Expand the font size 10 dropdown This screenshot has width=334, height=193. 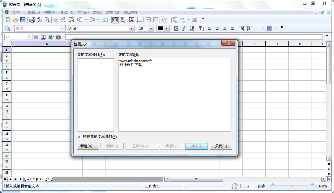pyautogui.click(x=151, y=28)
